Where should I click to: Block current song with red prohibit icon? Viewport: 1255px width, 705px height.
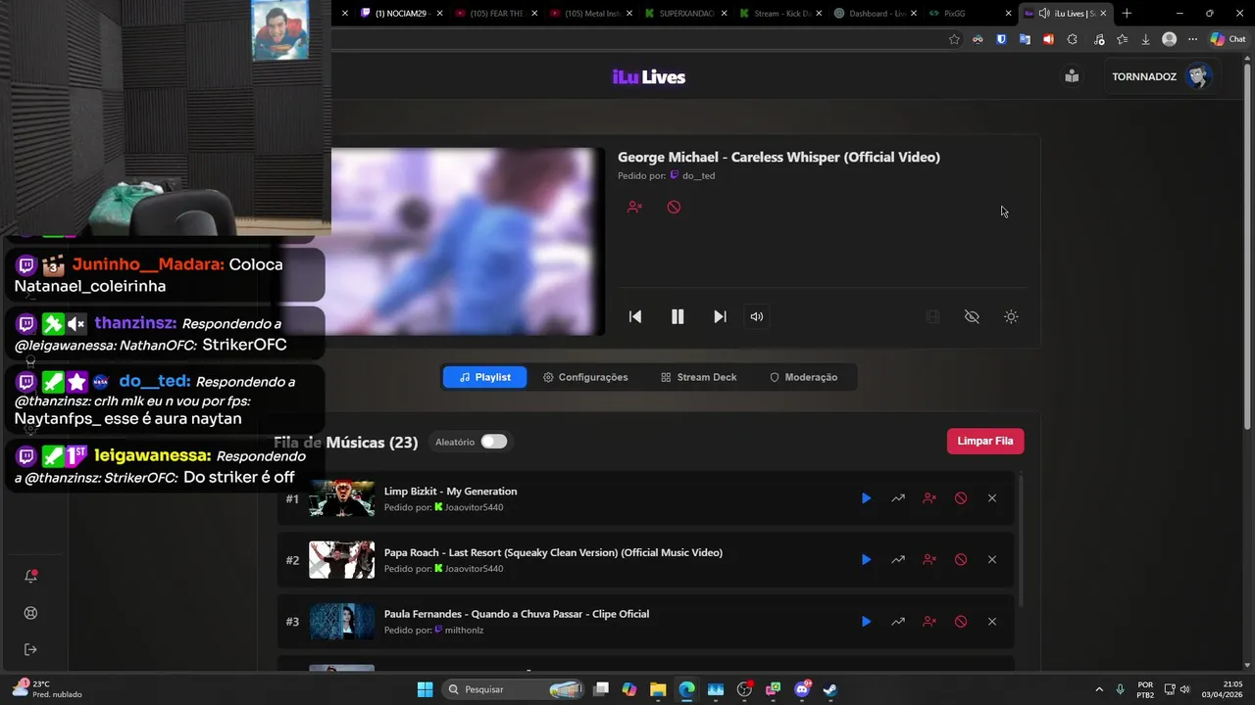(x=674, y=207)
